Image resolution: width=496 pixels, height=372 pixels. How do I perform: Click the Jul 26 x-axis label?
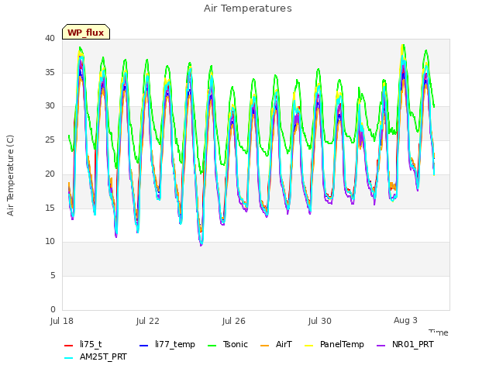(234, 321)
